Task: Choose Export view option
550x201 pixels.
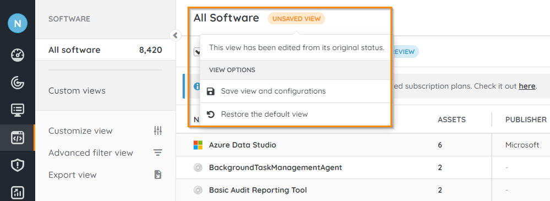Action: tap(72, 175)
